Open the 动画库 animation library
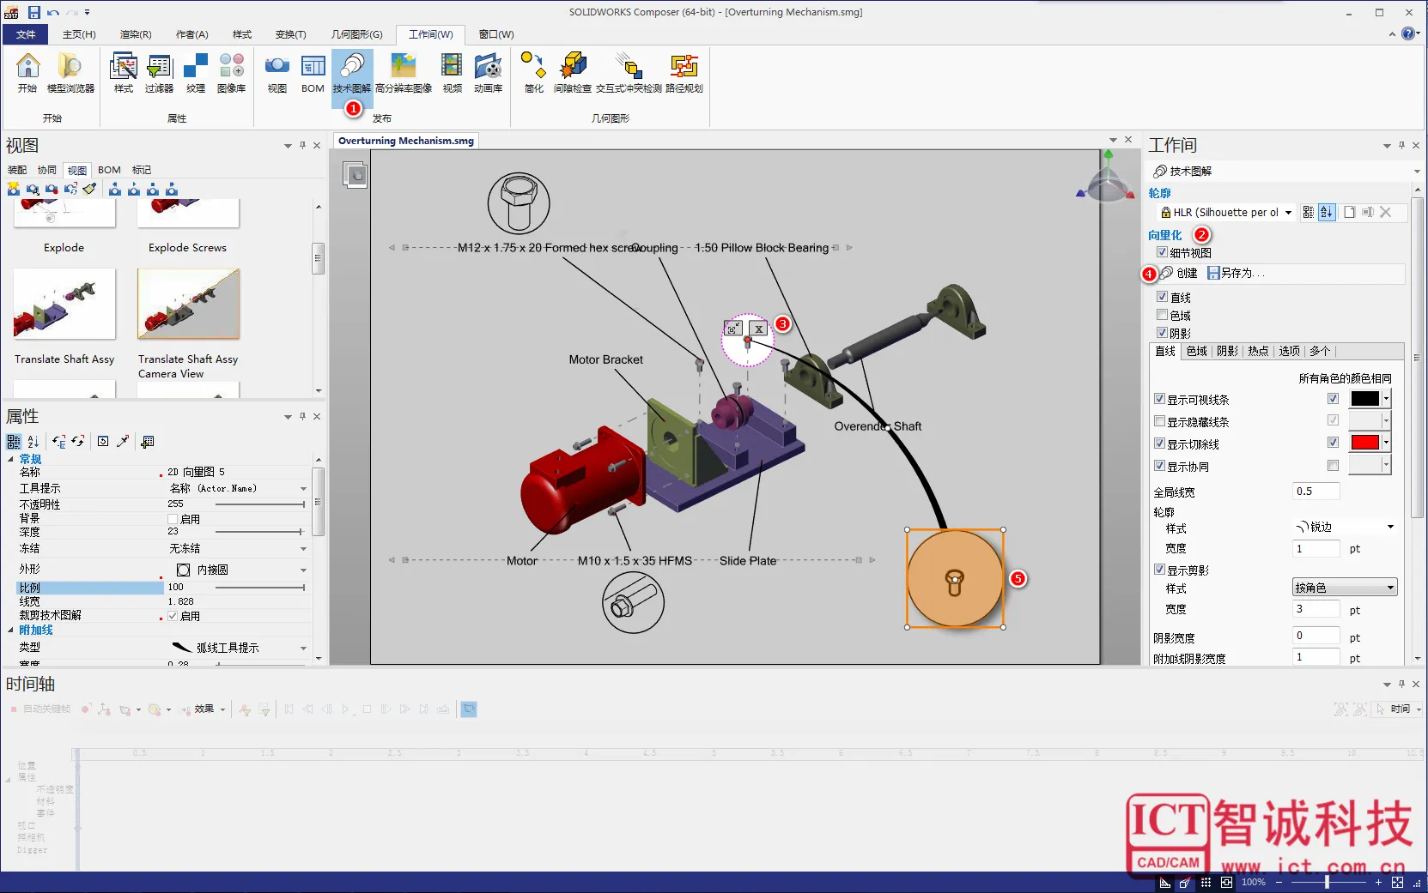 click(x=488, y=72)
